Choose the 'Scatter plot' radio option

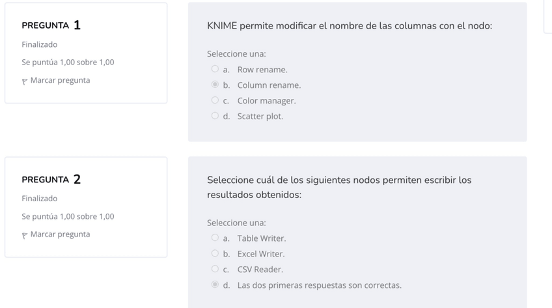click(x=215, y=116)
